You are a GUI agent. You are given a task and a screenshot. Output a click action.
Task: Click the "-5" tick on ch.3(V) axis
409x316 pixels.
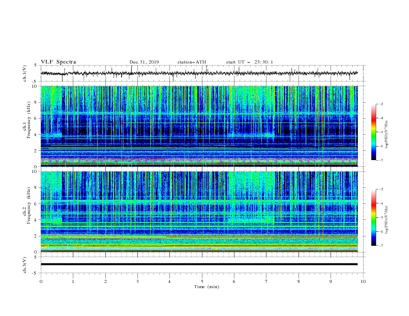[35, 273]
